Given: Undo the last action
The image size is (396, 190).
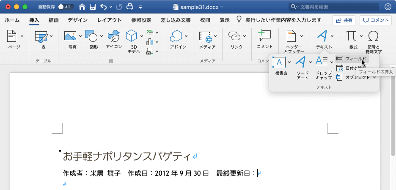Looking at the screenshot, I should [104, 7].
